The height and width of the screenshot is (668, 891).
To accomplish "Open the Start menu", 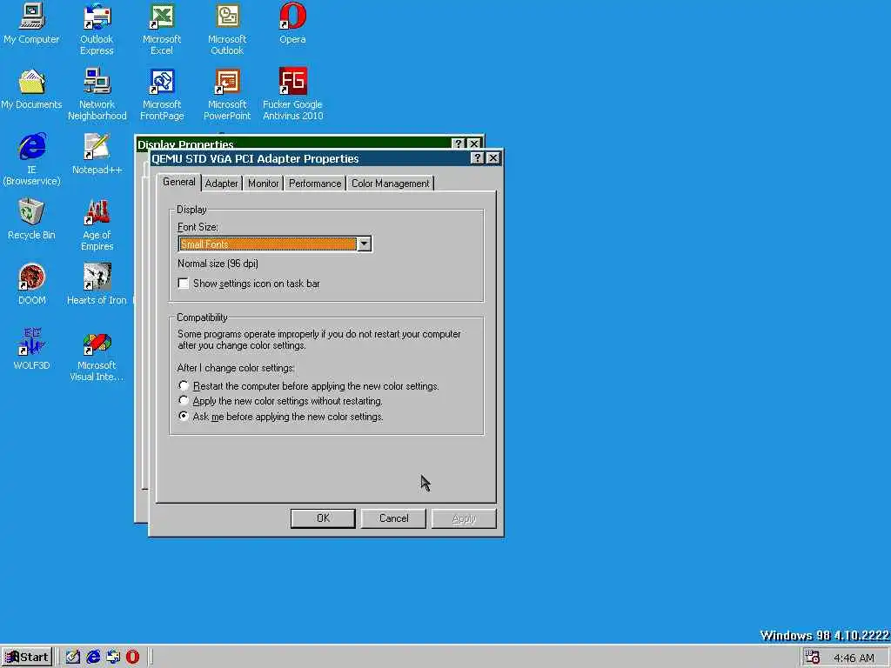I will (27, 658).
